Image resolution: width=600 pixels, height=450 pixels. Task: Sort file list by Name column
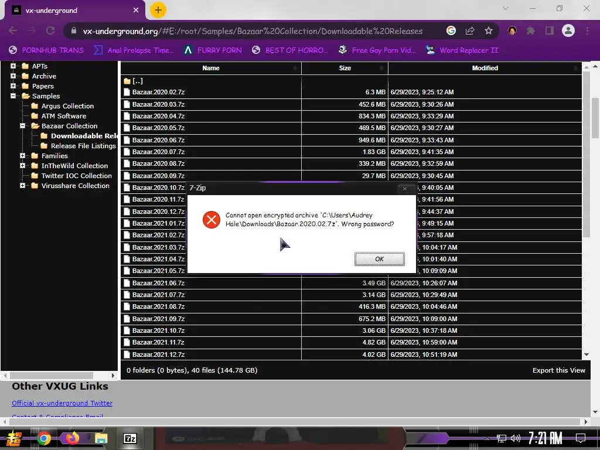tap(211, 68)
